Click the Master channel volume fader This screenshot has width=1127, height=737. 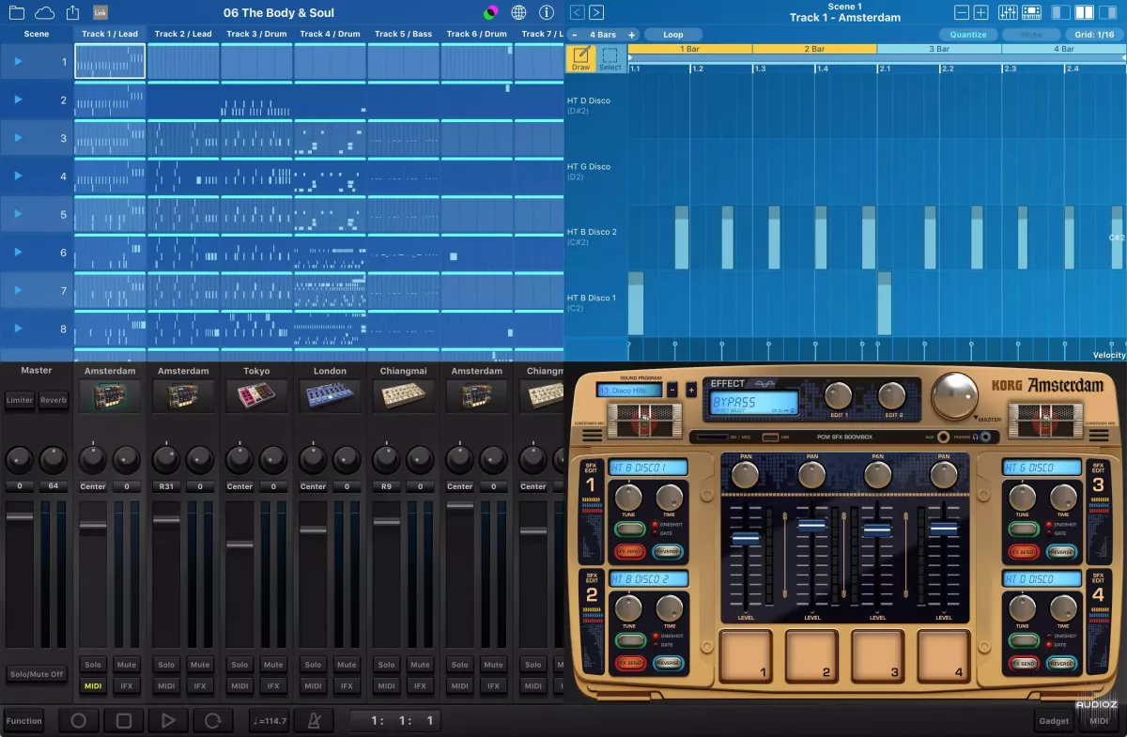click(x=20, y=516)
